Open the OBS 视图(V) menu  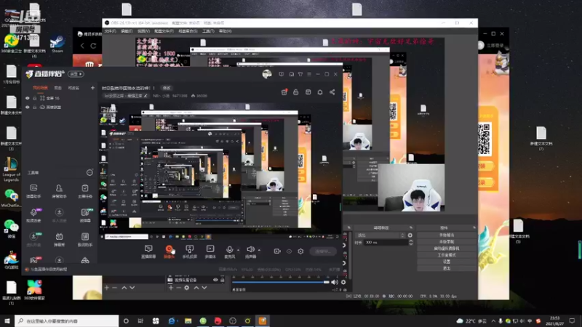(x=143, y=31)
